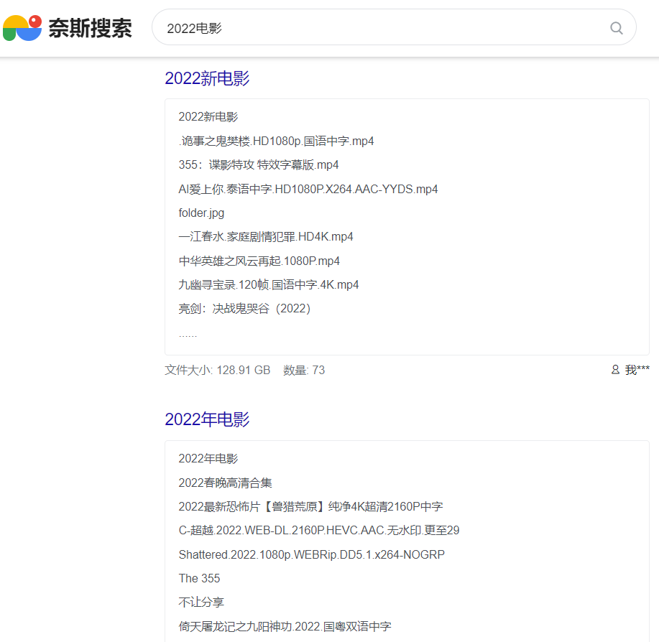This screenshot has width=659, height=642.
Task: Select entry Shattered.2022.1080p.WEBRip.DD5.1.x264-NOGRP
Action: 311,554
